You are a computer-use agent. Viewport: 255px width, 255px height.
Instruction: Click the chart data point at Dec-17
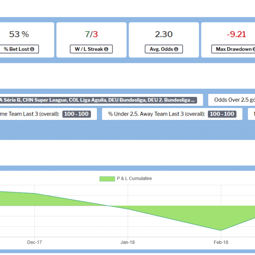coord(34,193)
